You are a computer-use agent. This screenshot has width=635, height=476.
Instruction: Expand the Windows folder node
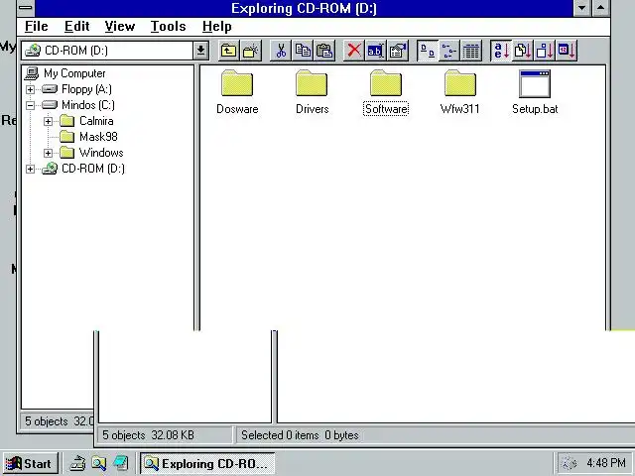pos(49,153)
